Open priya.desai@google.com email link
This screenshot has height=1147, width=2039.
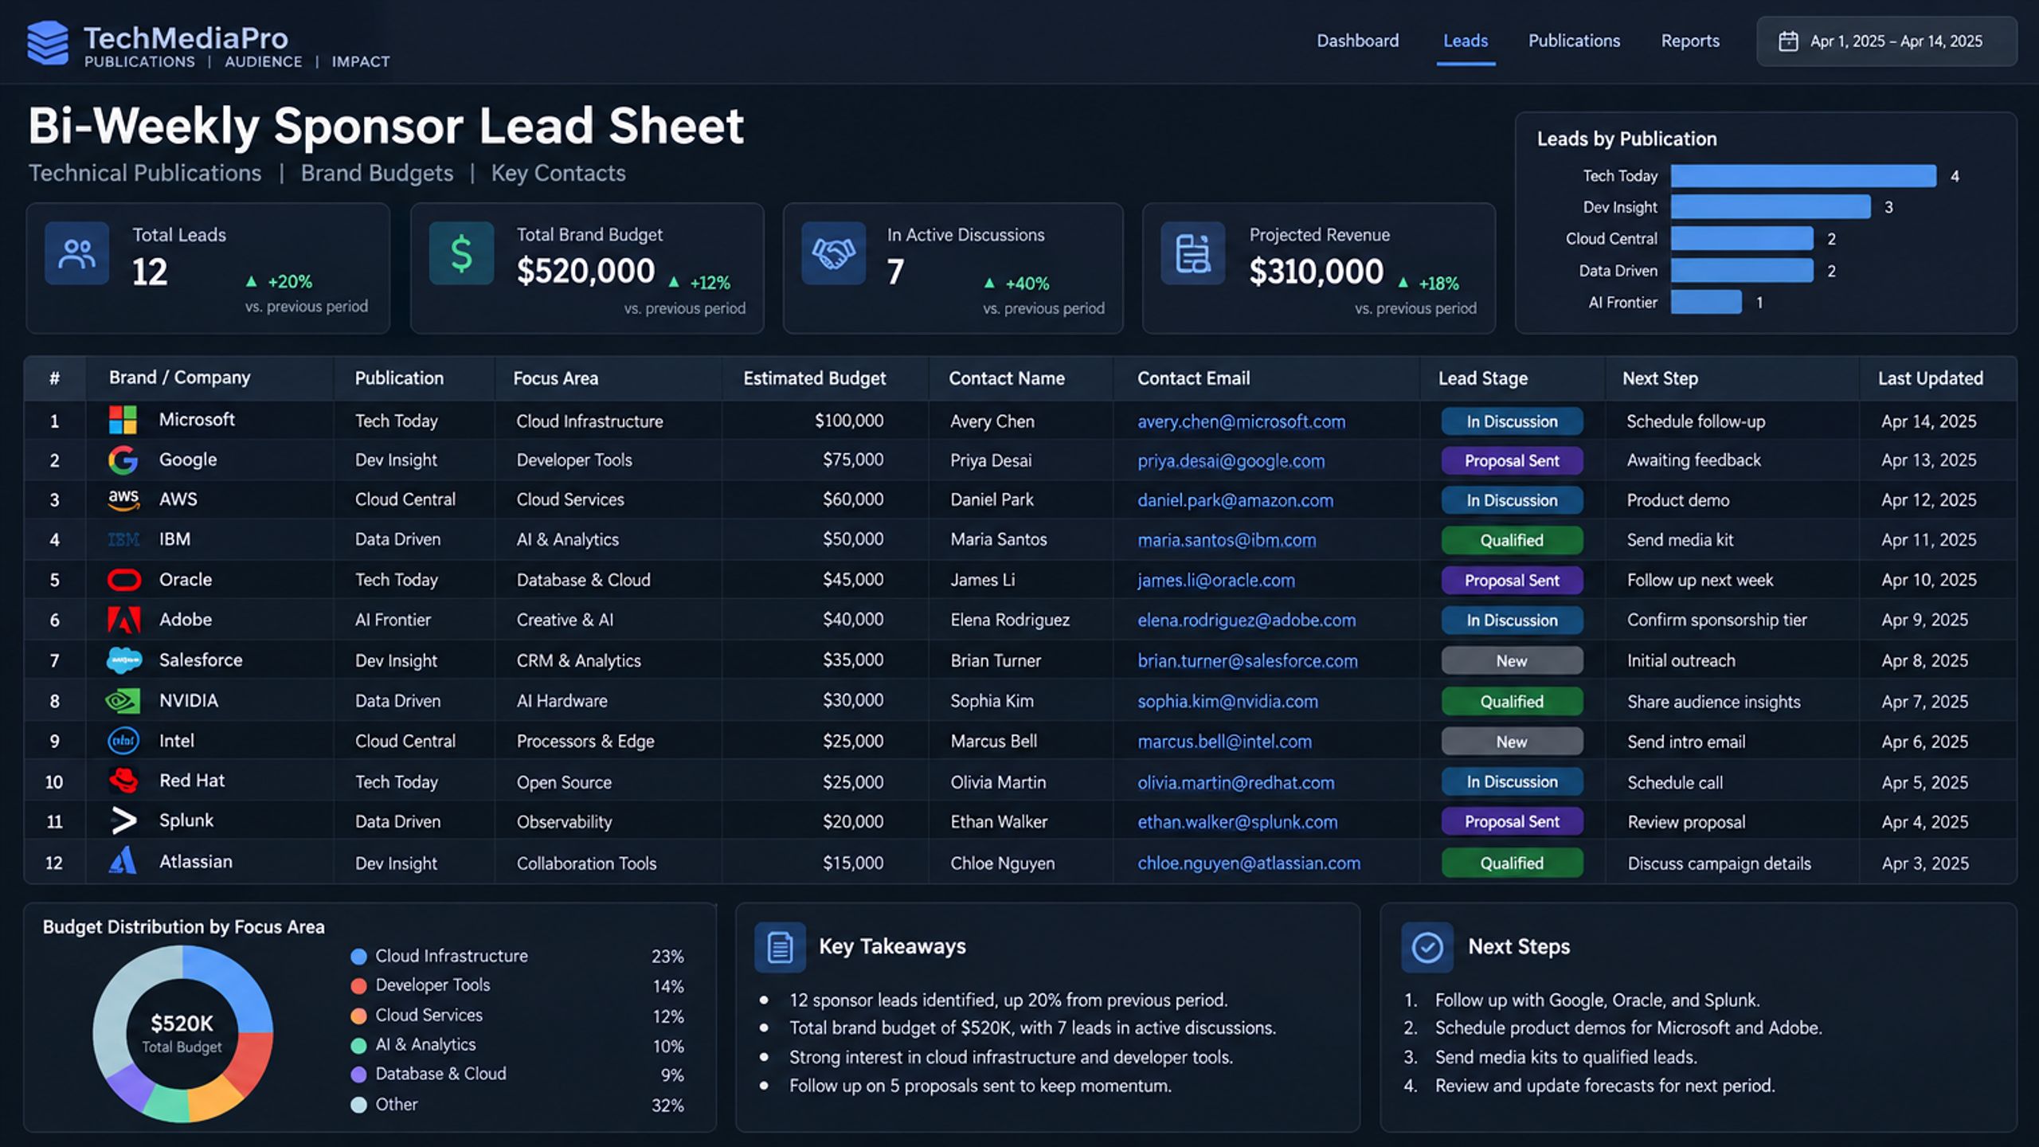pyautogui.click(x=1231, y=461)
